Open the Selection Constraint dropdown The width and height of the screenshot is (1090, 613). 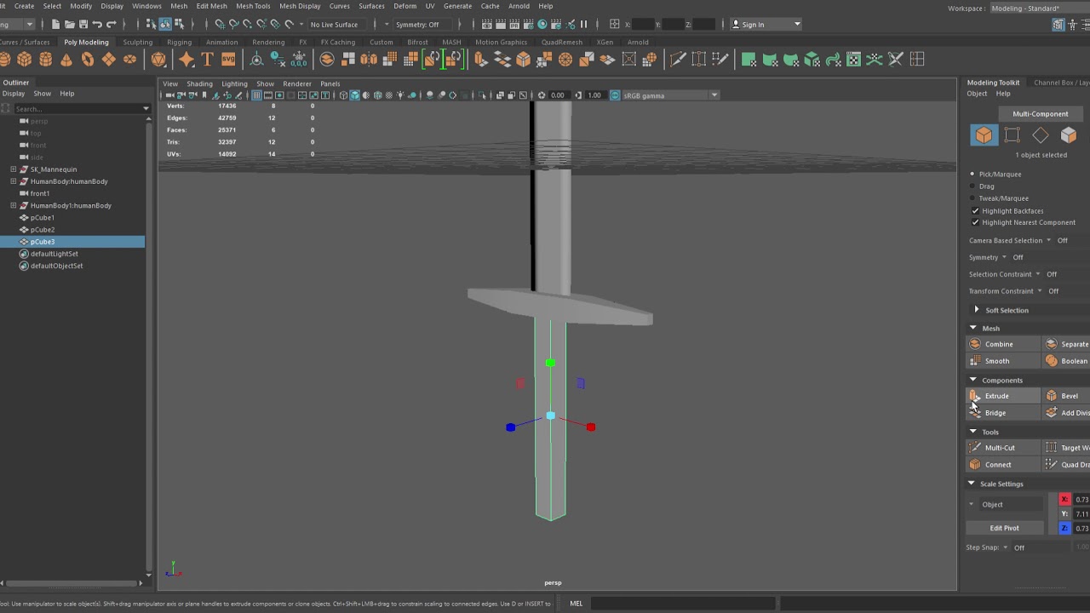click(x=1037, y=274)
